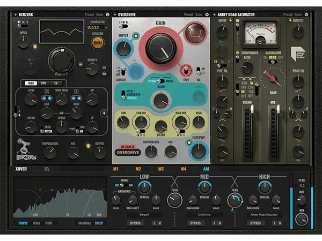Click the yellow LED beside OverDrive Input
Screen dimensions: 322x241
point(136,36)
